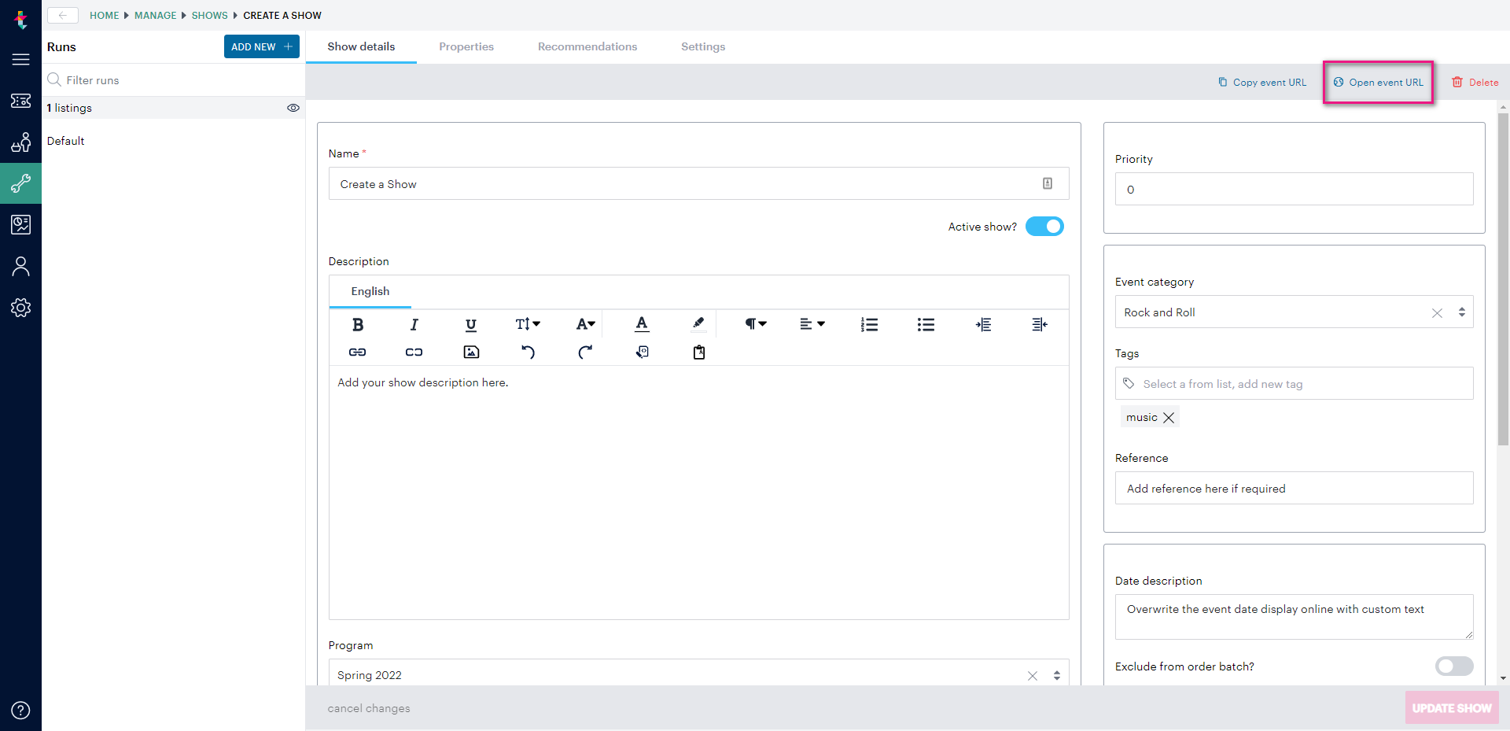Image resolution: width=1510 pixels, height=731 pixels.
Task: Undo the last edit in the editor
Action: tap(528, 352)
